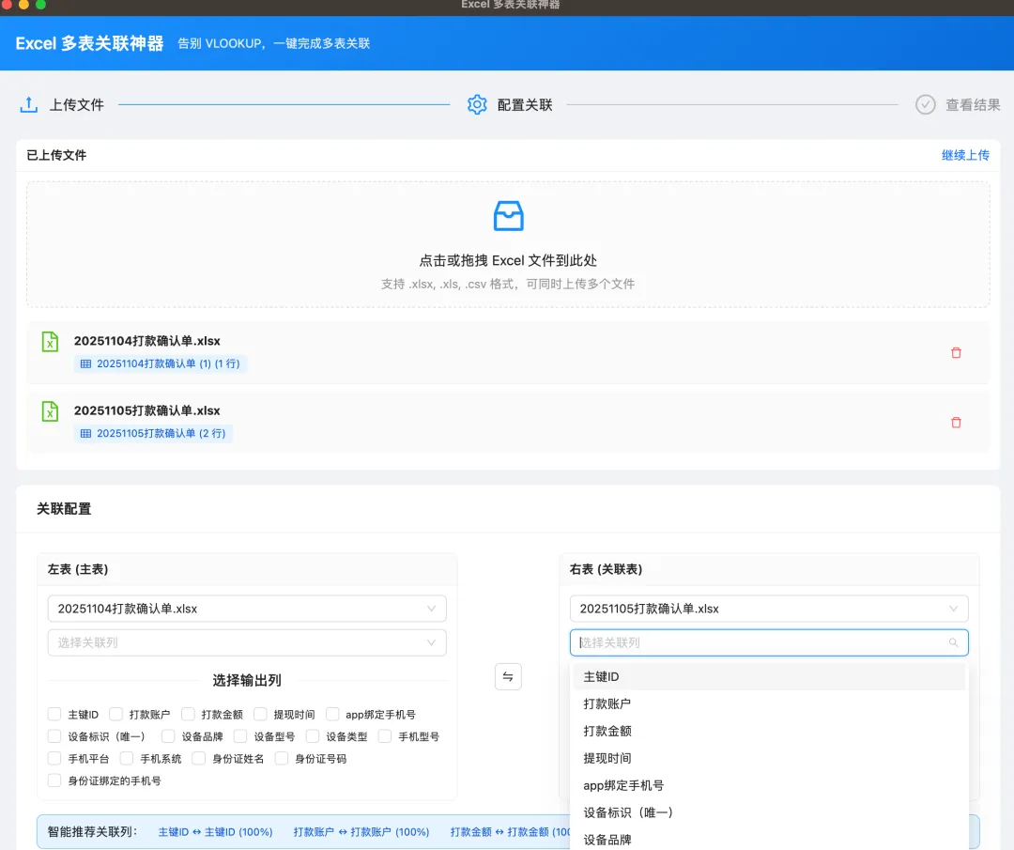Check the 手机型号 output column checkbox
1014x850 pixels.
[385, 736]
